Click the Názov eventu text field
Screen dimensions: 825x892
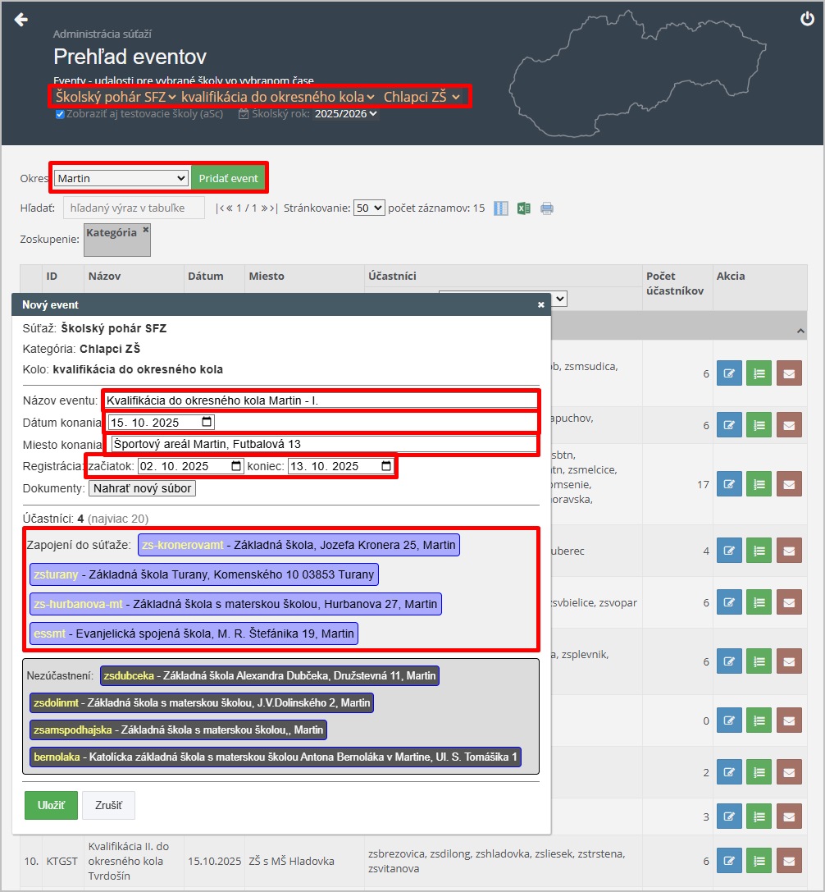[320, 400]
